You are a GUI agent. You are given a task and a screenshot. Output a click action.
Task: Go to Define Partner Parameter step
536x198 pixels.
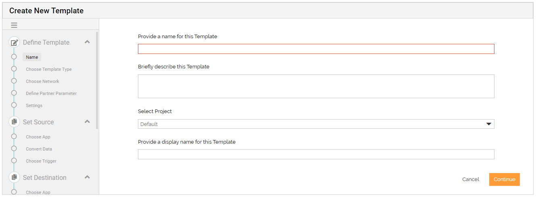[x=51, y=93]
